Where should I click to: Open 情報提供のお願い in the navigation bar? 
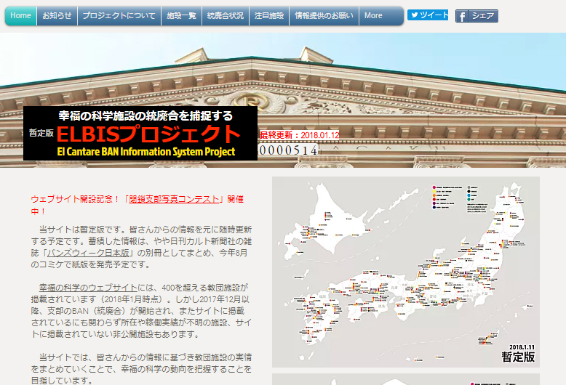pyautogui.click(x=324, y=16)
